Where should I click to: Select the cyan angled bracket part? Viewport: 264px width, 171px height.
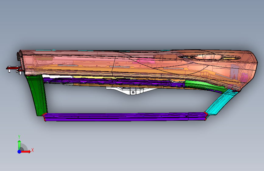pos(221,103)
